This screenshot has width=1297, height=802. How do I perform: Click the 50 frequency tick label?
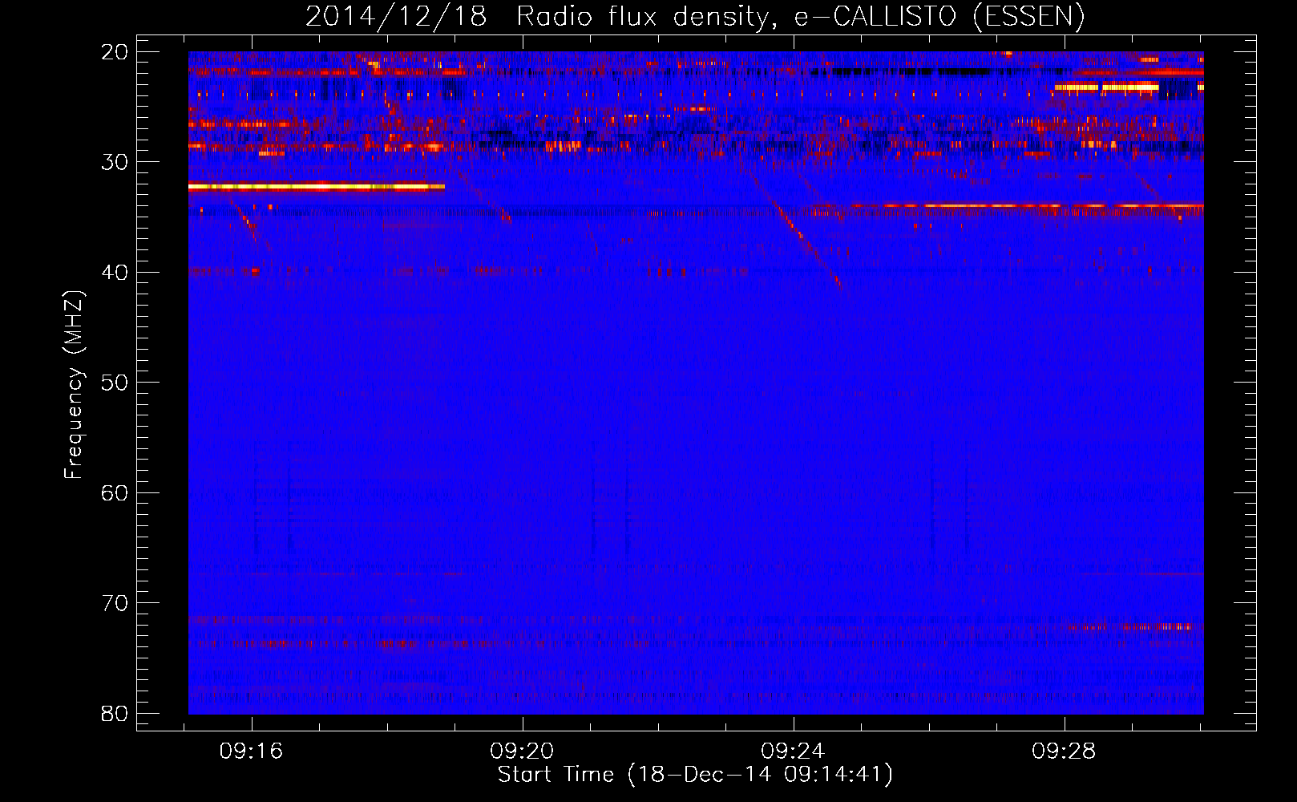pos(115,383)
